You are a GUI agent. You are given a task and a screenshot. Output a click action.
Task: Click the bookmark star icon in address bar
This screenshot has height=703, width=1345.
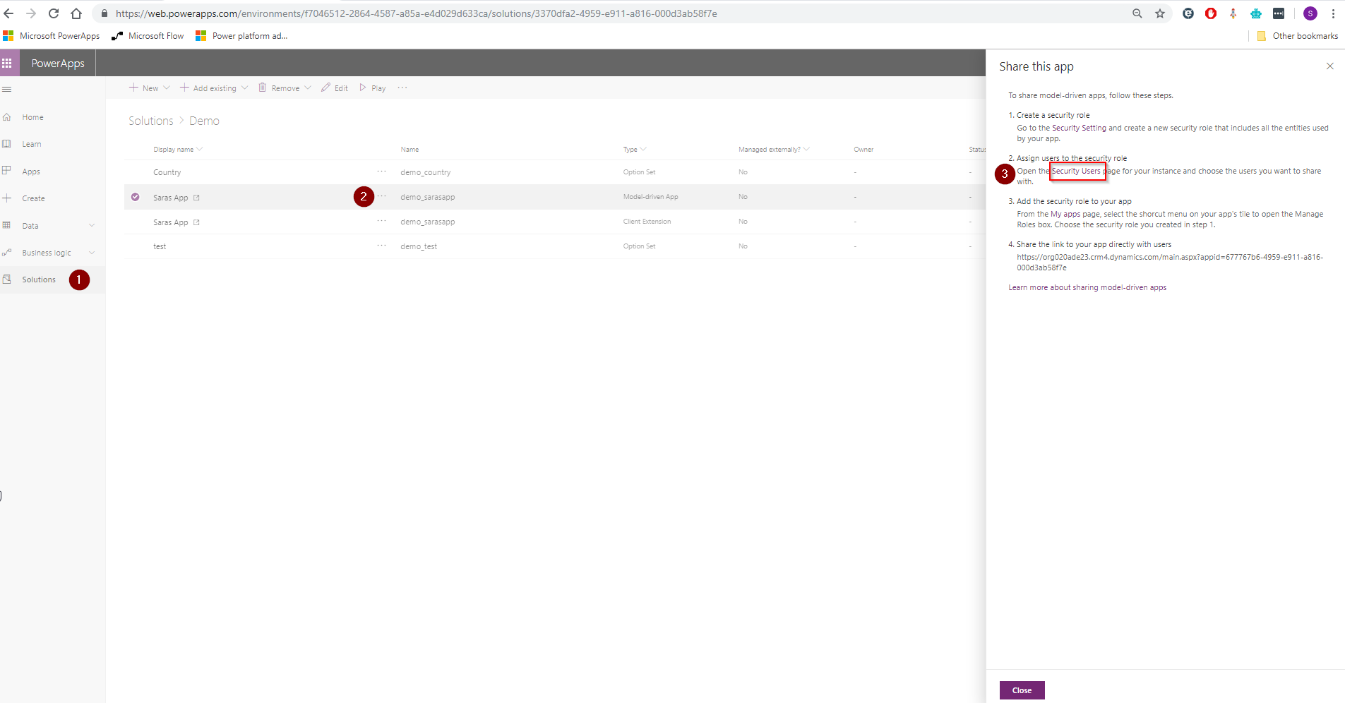point(1159,13)
